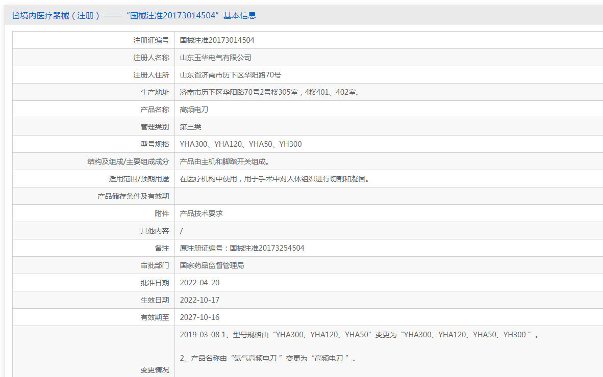Select remark 原注册证编号:国械注准20173254504
The height and width of the screenshot is (377, 603).
click(x=242, y=248)
